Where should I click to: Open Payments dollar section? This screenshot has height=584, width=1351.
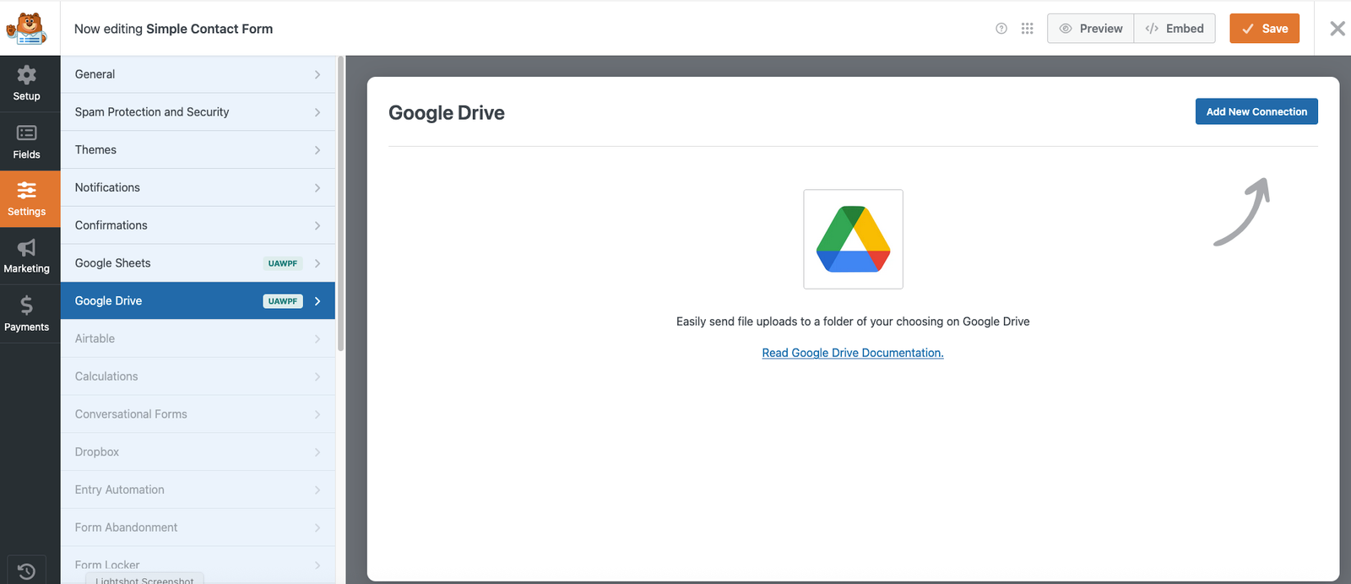[x=27, y=314]
